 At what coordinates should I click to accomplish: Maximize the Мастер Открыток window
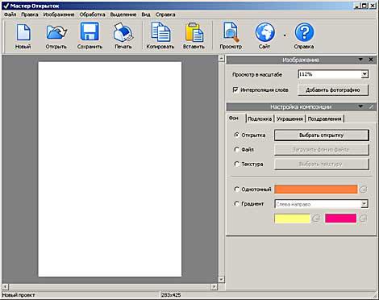pos(364,6)
